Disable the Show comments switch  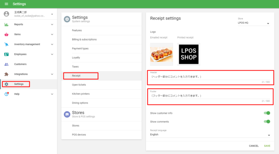pos(267,122)
